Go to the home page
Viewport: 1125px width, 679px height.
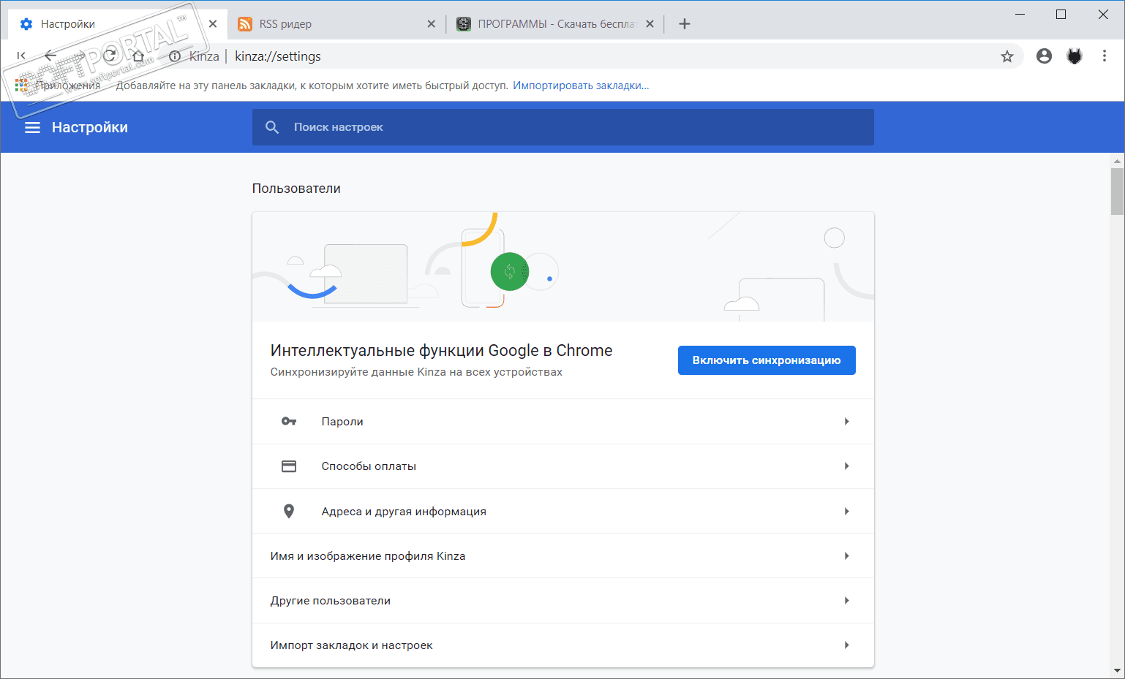coord(139,56)
